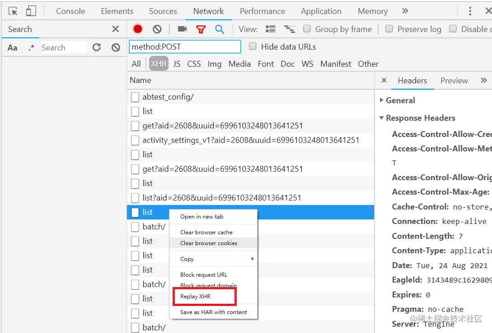
Task: Filter requests by JS
Action: click(177, 64)
